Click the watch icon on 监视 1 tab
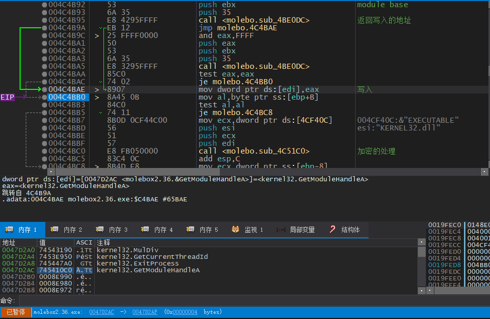 (236, 230)
